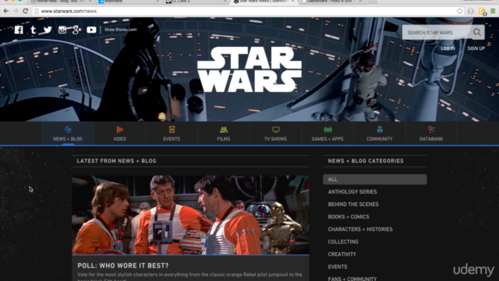Click the LOG IN link
The height and width of the screenshot is (281, 499).
448,48
